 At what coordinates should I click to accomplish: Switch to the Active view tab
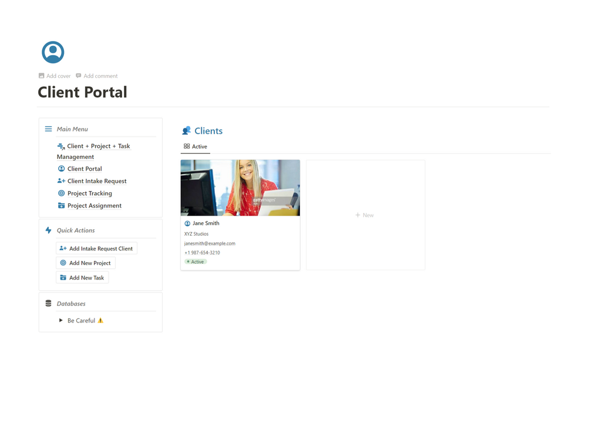pyautogui.click(x=195, y=147)
